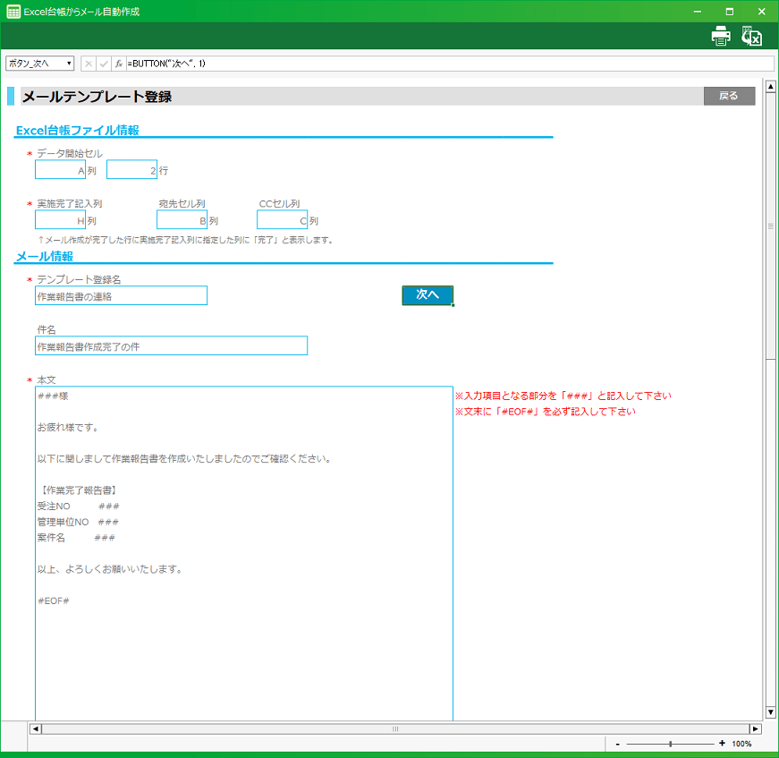779x758 pixels.
Task: Click the formula bar confirm checkmark icon
Action: 104,64
